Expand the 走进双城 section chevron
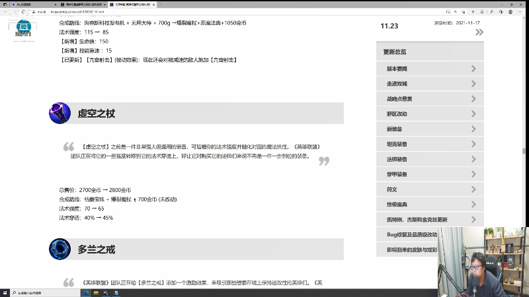The height and width of the screenshot is (297, 529). [473, 84]
